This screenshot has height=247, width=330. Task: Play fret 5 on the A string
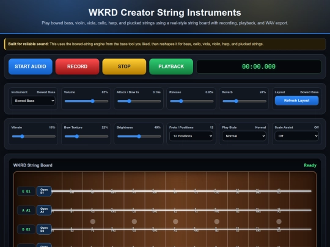click(134, 210)
